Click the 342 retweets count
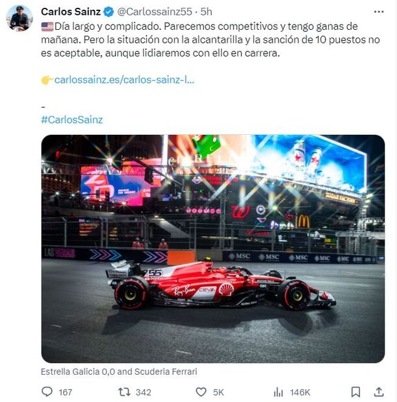This screenshot has height=402, width=397. tap(143, 392)
